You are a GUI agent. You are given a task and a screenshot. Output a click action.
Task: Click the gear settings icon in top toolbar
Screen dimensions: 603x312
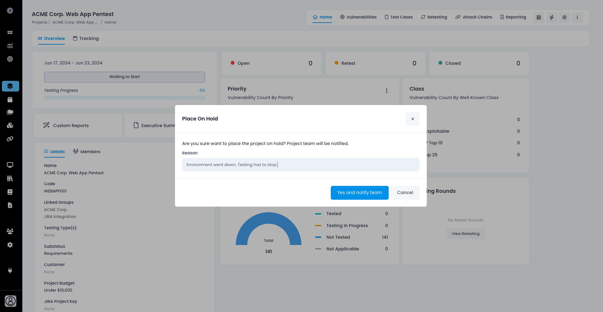(x=564, y=17)
